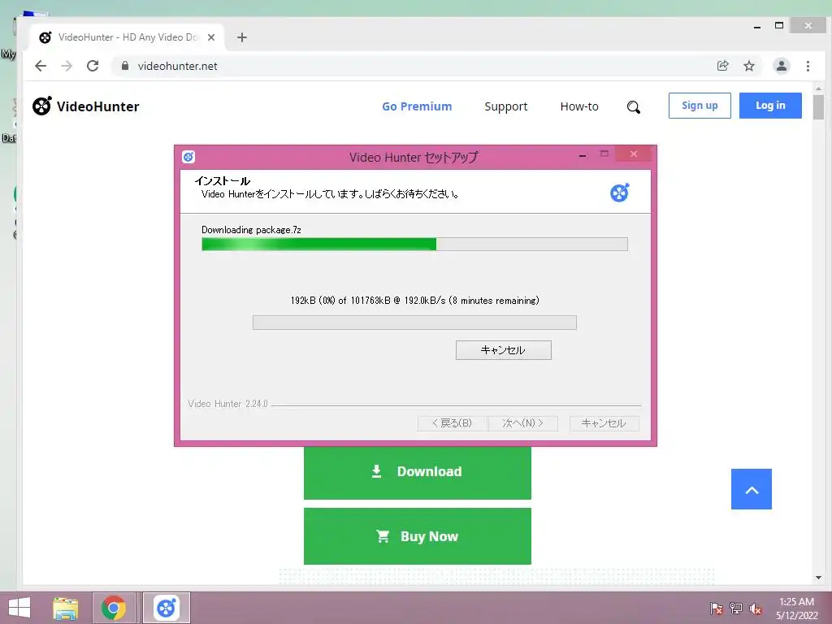Click the green Buy Now button
The image size is (832, 624).
(418, 536)
